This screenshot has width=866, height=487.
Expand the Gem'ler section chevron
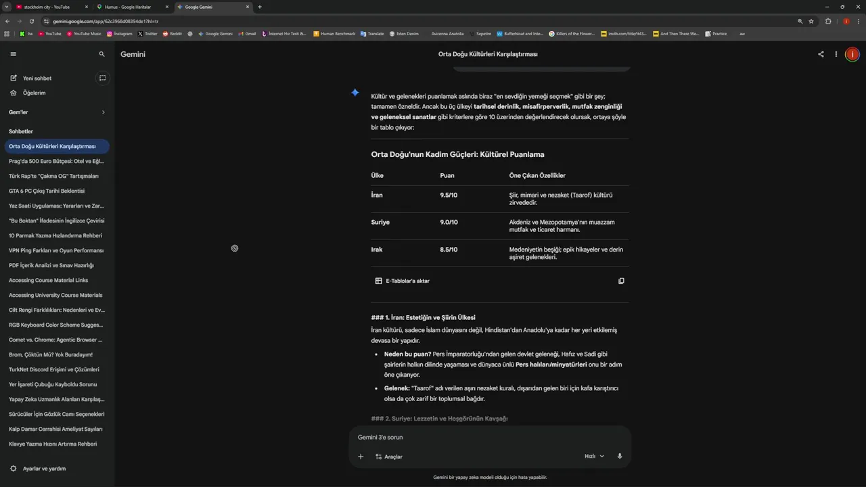tap(103, 112)
